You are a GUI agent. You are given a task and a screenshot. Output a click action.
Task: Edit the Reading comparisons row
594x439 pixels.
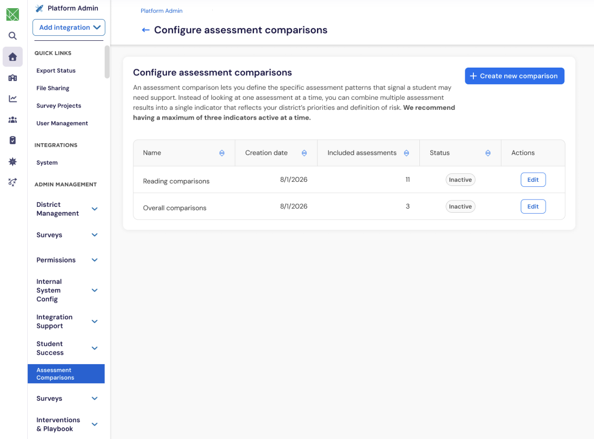pyautogui.click(x=533, y=180)
